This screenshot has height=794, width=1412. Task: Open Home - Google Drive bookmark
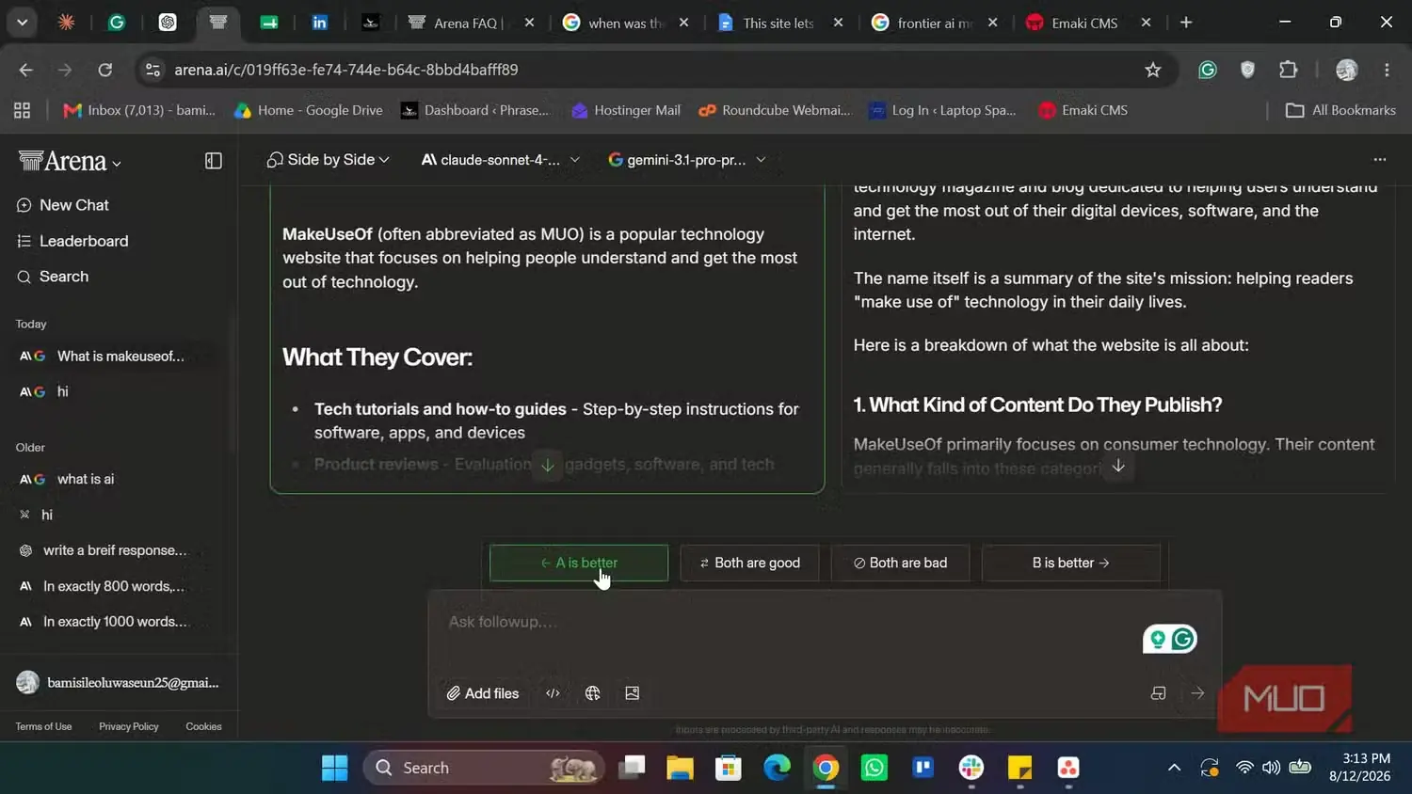(x=309, y=110)
